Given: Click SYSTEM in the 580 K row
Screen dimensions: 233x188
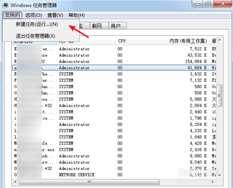Looking at the screenshot, I should click(x=66, y=86).
